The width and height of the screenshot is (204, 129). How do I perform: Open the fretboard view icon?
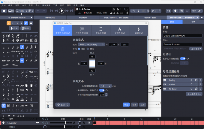pyautogui.click(x=175, y=11)
